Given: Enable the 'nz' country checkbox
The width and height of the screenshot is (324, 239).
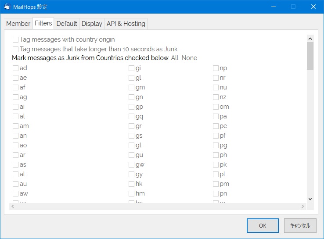Looking at the screenshot, I should [x=216, y=97].
